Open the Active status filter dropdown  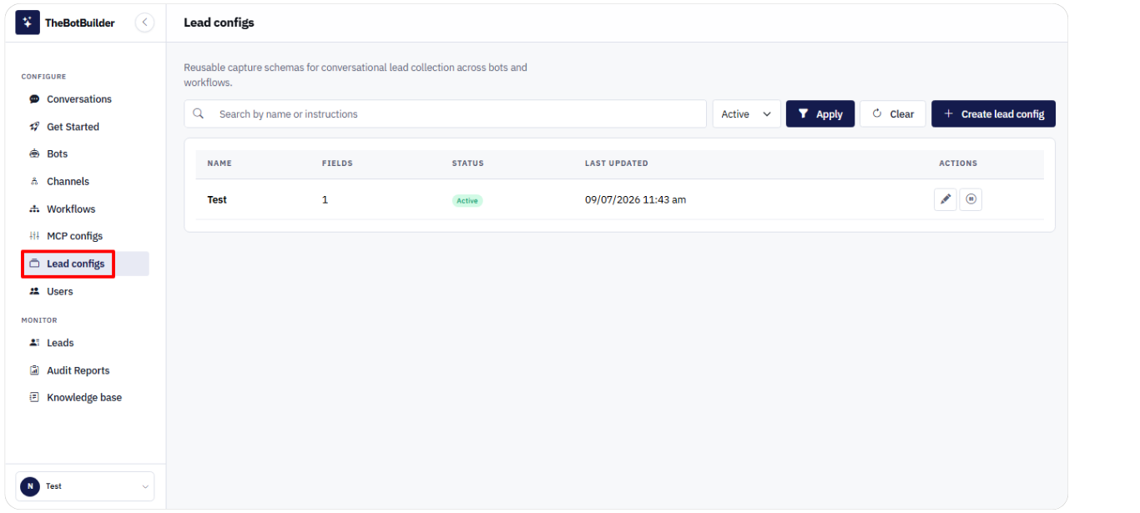[746, 114]
